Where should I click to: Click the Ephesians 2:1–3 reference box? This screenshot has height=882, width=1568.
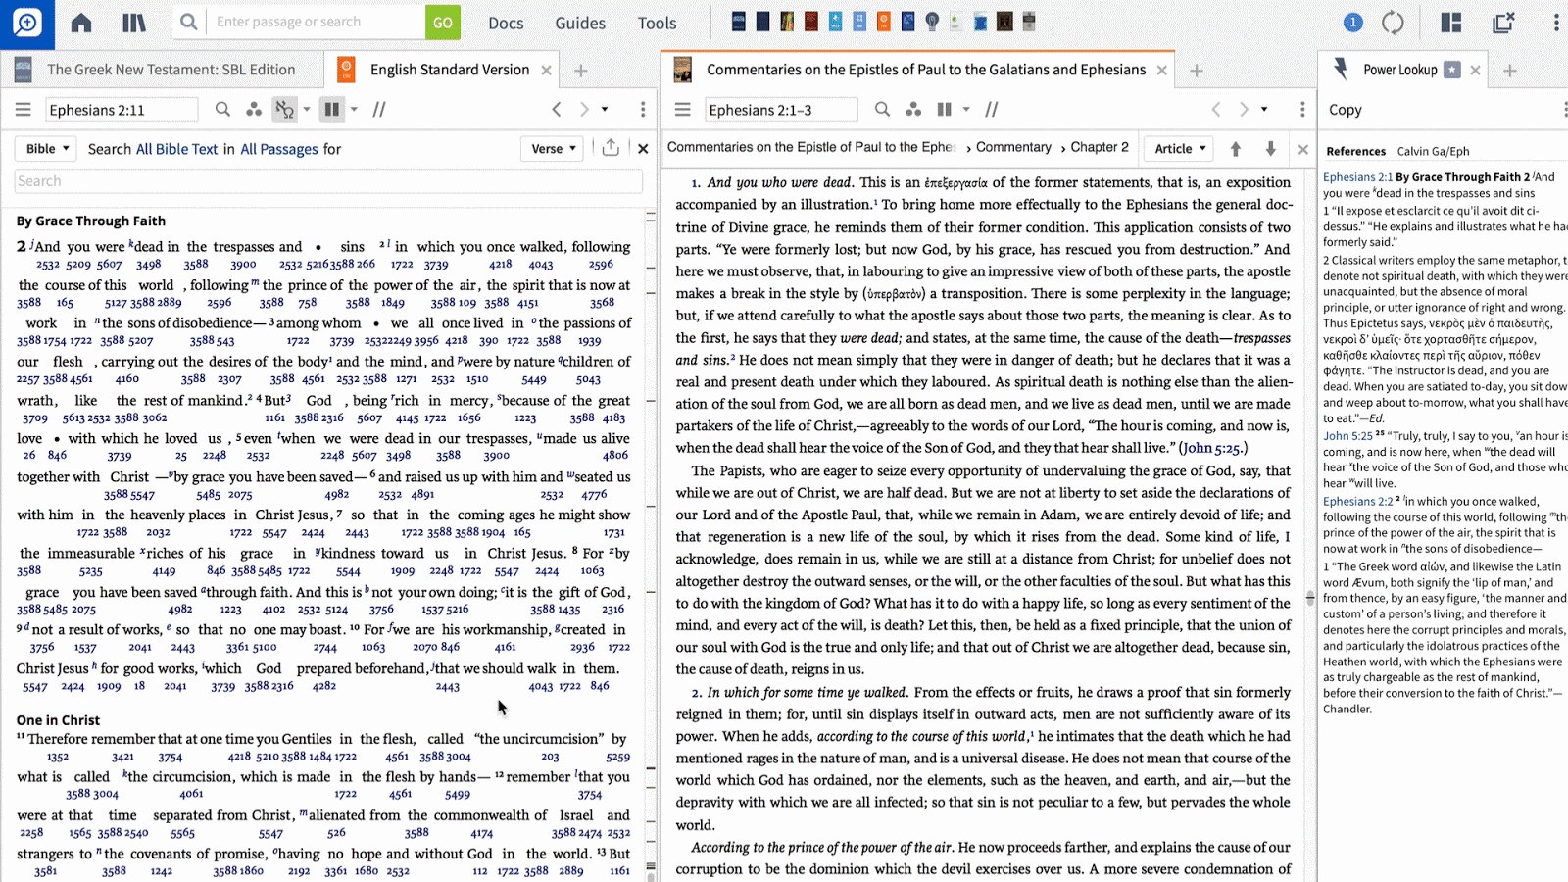coord(781,110)
